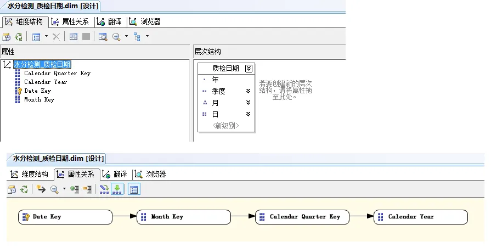491x247 pixels.
Task: Expand the chevron next to 季度 level
Action: (x=249, y=91)
